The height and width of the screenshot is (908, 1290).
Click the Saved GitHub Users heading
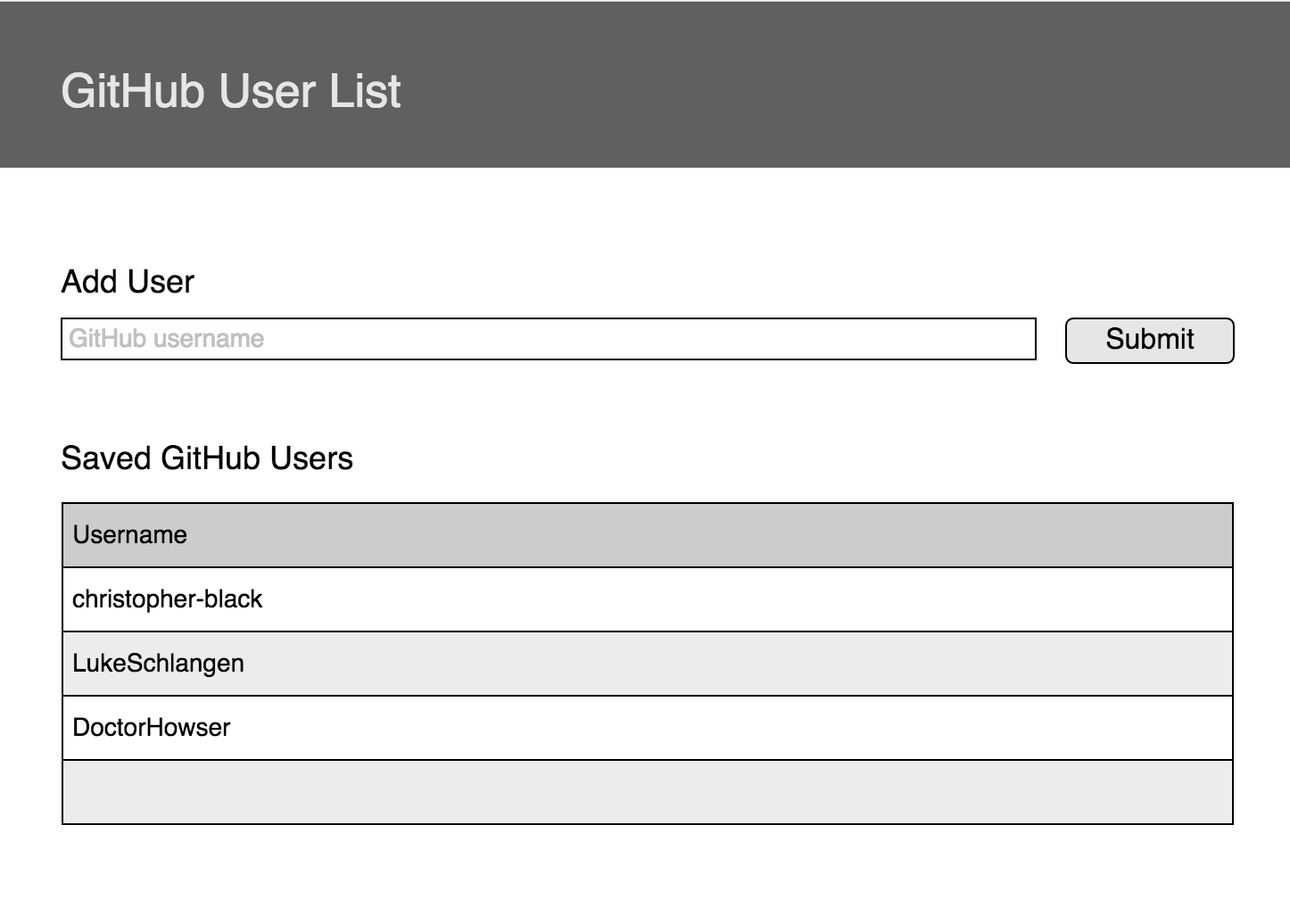click(207, 458)
